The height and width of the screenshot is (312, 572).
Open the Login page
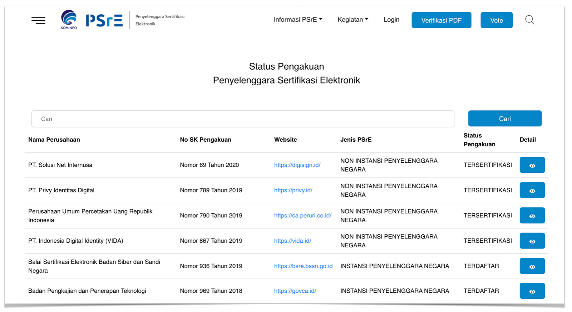[391, 20]
